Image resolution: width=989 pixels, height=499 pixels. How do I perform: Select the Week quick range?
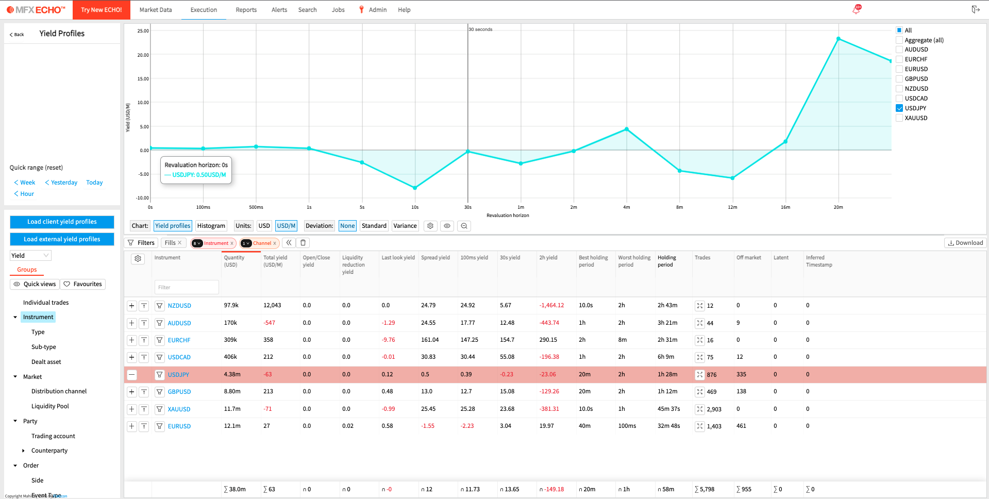click(x=25, y=182)
